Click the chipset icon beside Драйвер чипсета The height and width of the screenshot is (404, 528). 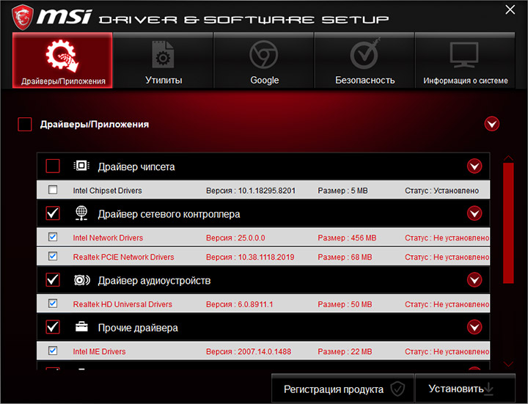click(81, 166)
